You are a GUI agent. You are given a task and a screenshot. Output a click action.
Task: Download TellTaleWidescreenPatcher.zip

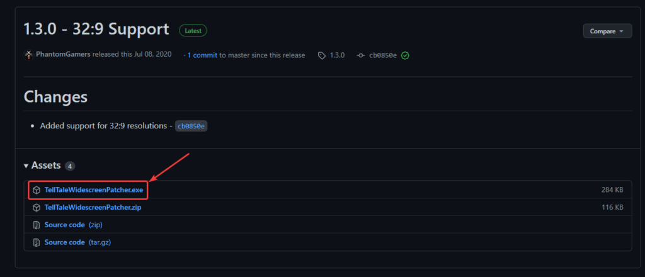[x=93, y=208]
